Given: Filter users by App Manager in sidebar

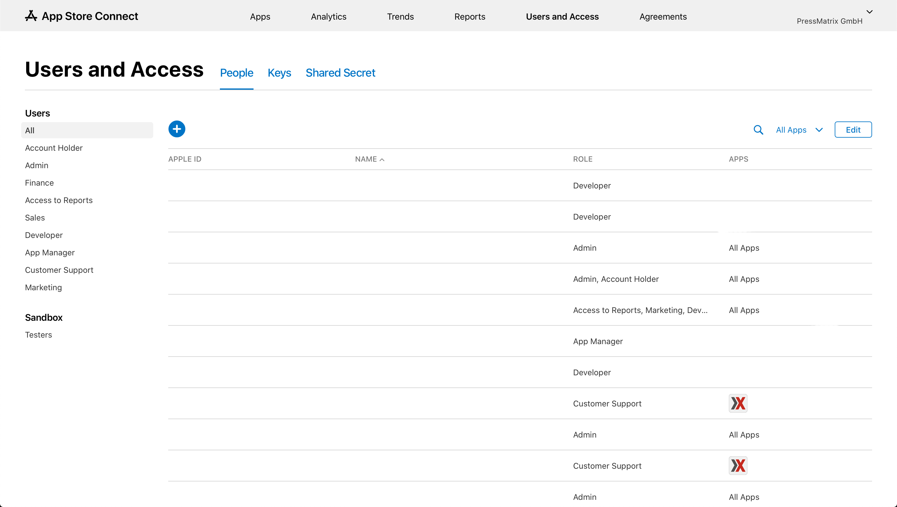Looking at the screenshot, I should pyautogui.click(x=50, y=253).
